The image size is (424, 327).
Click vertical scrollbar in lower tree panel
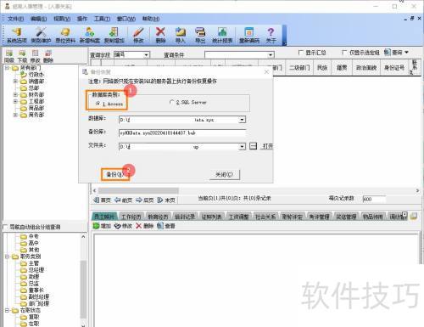[83, 289]
